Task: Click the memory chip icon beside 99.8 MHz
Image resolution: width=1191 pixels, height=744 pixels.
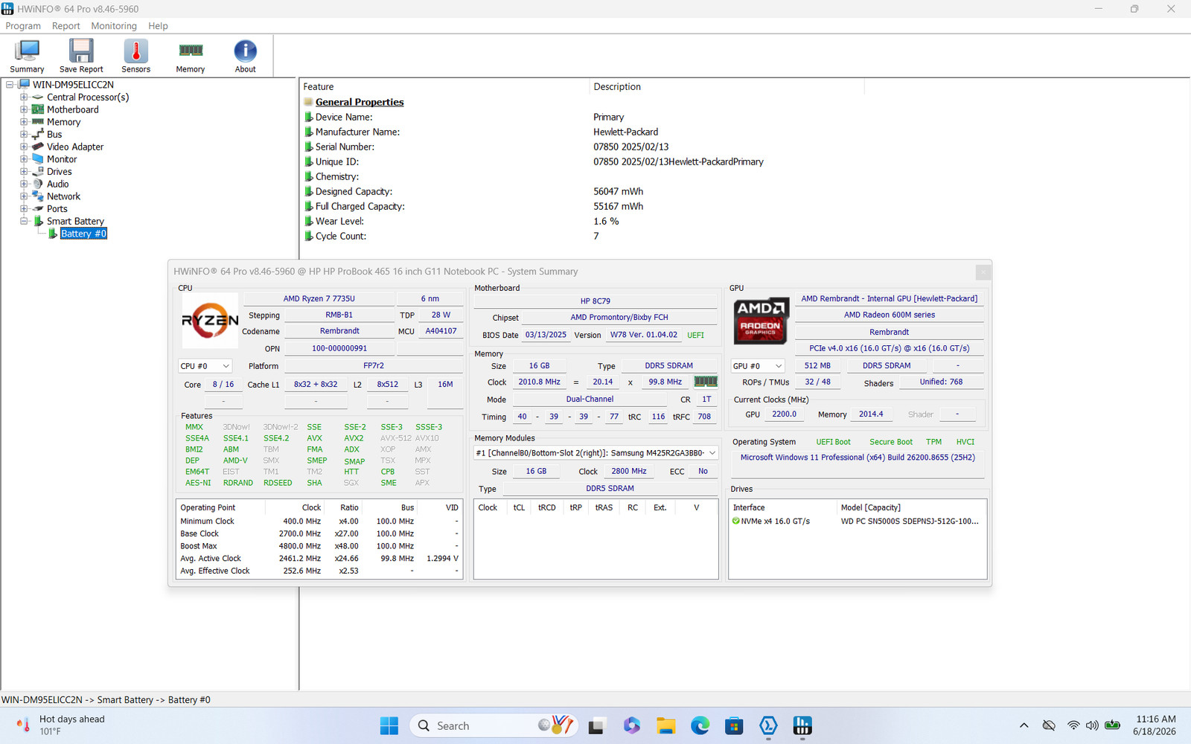Action: pos(706,382)
